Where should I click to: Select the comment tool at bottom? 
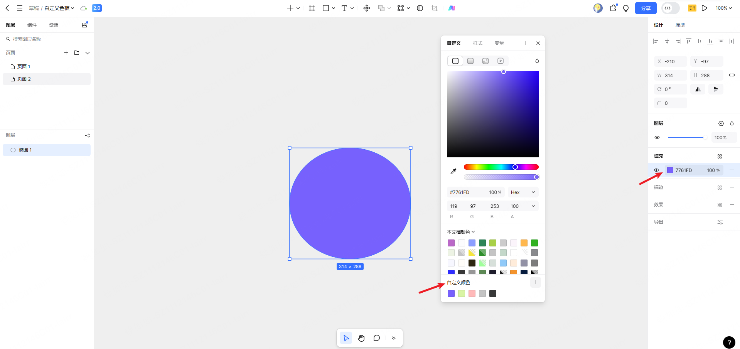(377, 338)
